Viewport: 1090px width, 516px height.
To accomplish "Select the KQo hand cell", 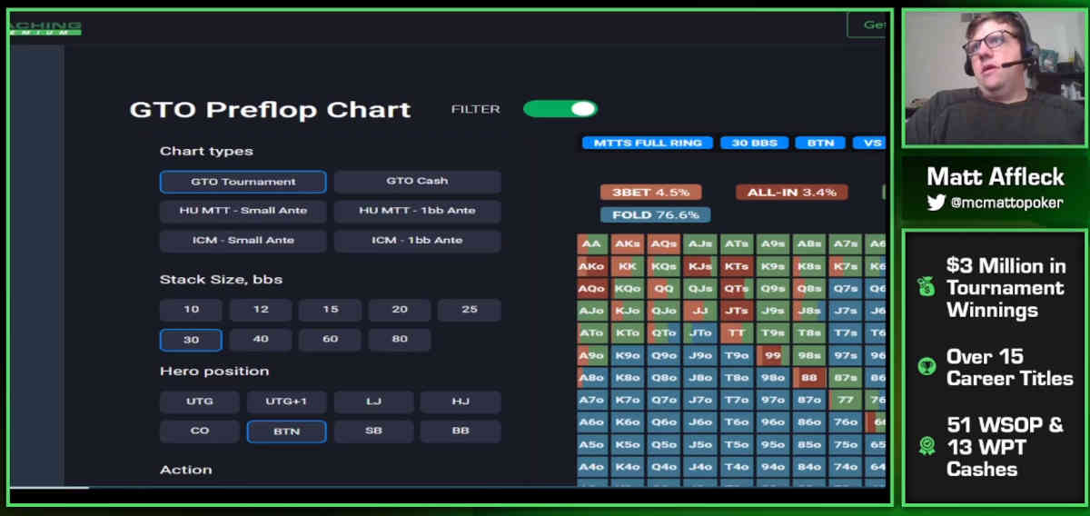I will coord(628,289).
